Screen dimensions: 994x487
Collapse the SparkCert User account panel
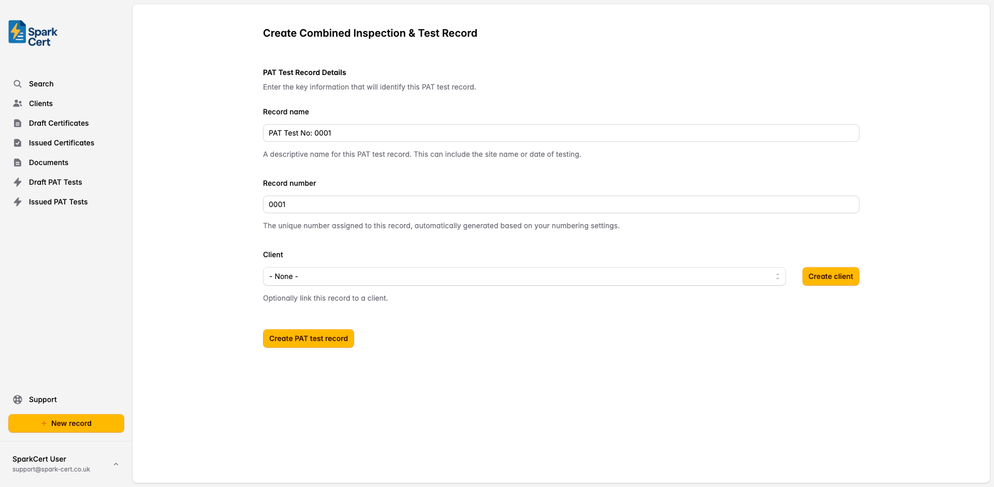click(115, 464)
